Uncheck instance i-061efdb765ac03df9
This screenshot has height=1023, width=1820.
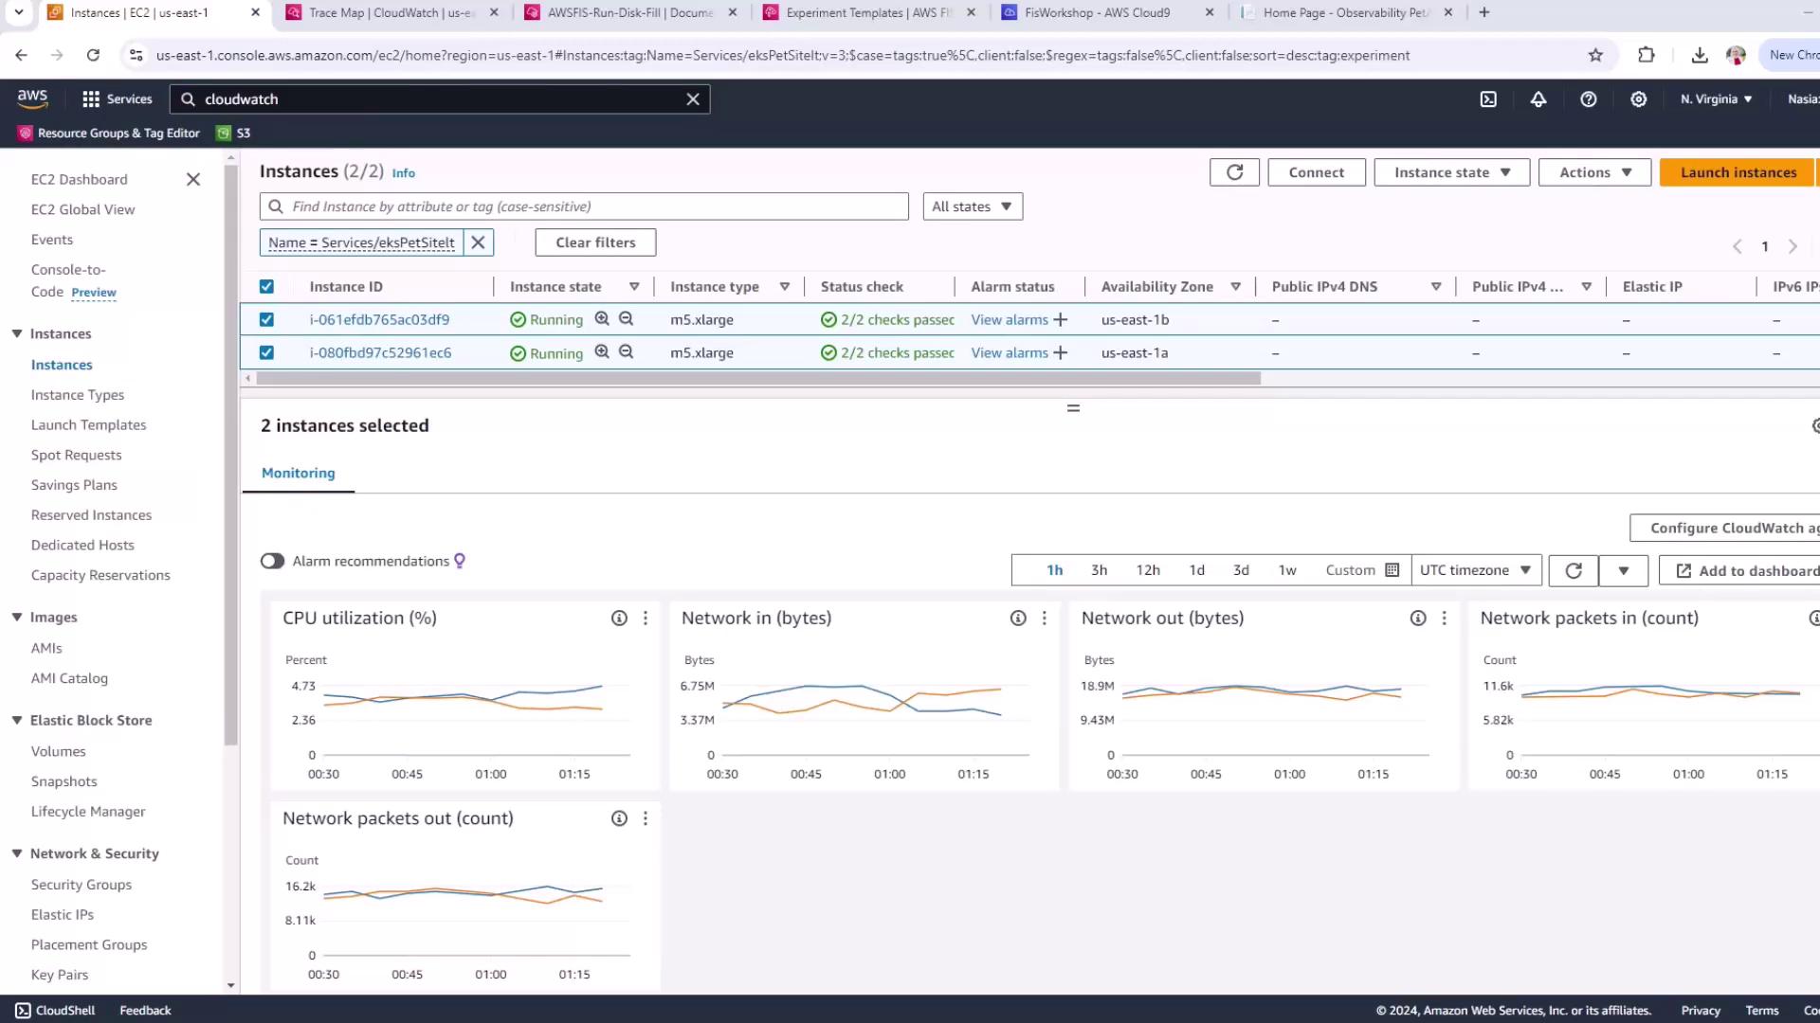click(266, 320)
